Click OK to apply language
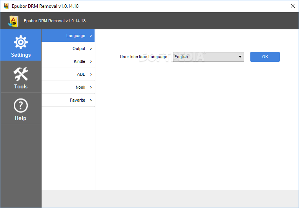 (x=265, y=57)
